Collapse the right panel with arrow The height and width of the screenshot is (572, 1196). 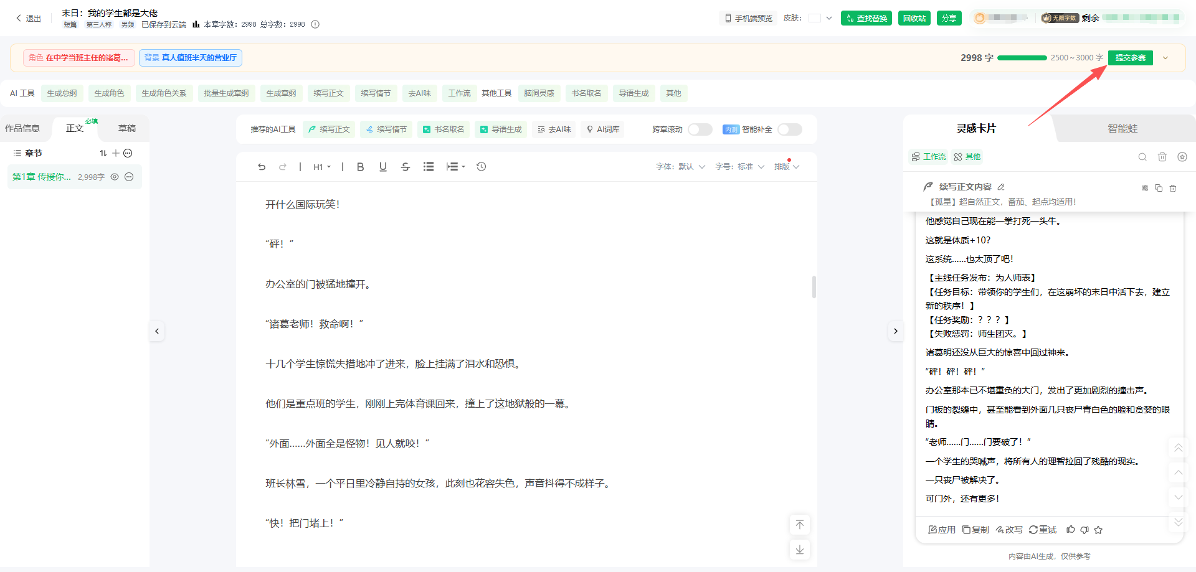(x=896, y=331)
